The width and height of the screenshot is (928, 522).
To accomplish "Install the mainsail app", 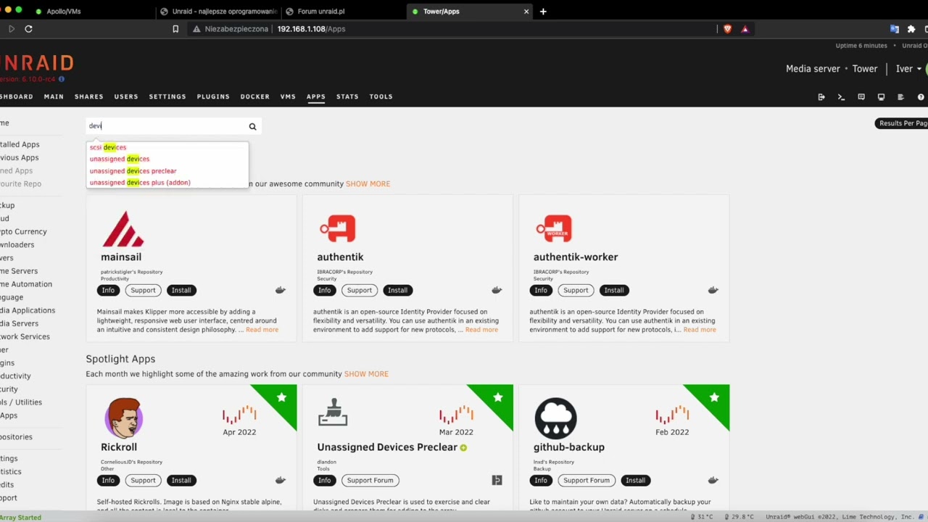I will (181, 290).
